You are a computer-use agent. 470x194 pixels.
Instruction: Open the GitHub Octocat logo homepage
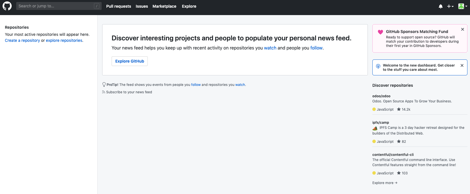coord(7,6)
